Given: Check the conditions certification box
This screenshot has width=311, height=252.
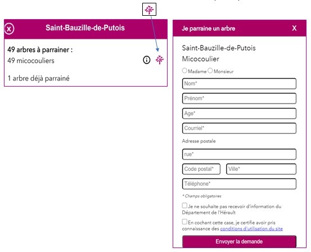Looking at the screenshot, I should point(184,222).
